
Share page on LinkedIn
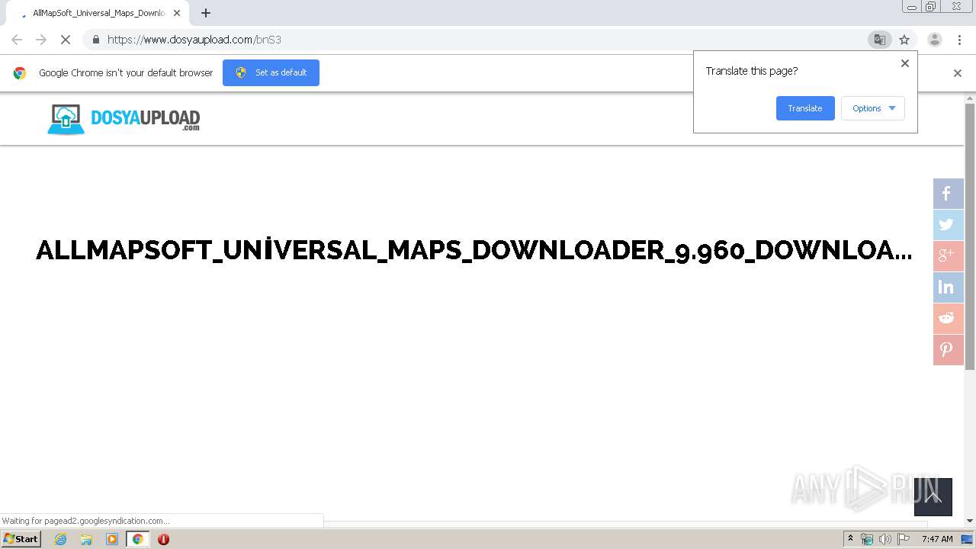tap(949, 287)
